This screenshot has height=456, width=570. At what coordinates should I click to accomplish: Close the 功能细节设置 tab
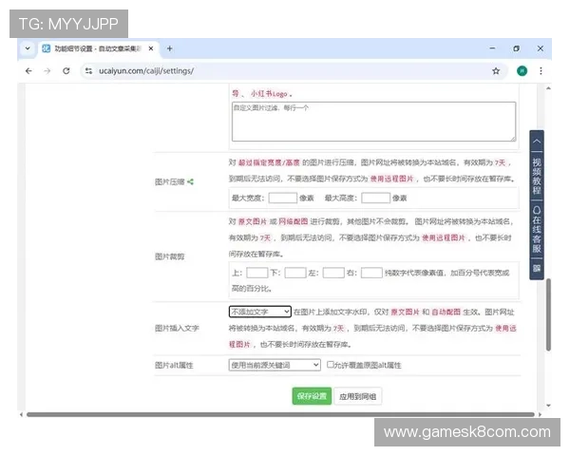[x=151, y=48]
